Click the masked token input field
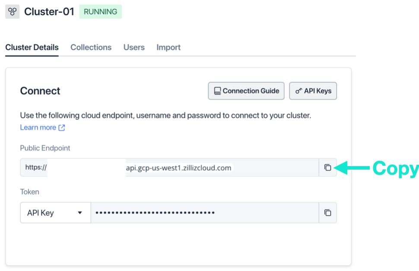This screenshot has height=271, width=419. 203,212
